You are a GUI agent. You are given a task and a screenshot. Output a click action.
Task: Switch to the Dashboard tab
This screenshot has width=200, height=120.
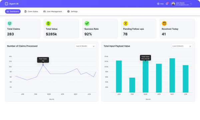click(x=13, y=11)
